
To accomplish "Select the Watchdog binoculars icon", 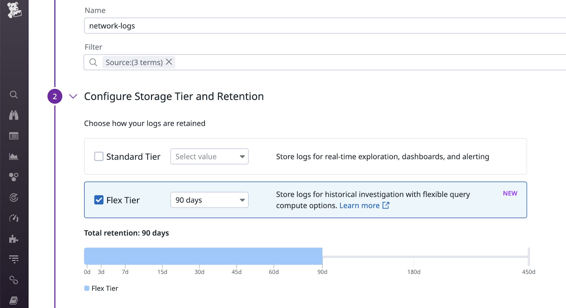I will click(x=14, y=115).
